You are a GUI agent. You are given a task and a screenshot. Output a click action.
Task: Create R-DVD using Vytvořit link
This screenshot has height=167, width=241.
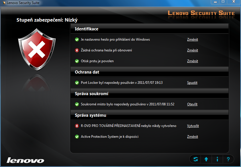tap(193, 126)
